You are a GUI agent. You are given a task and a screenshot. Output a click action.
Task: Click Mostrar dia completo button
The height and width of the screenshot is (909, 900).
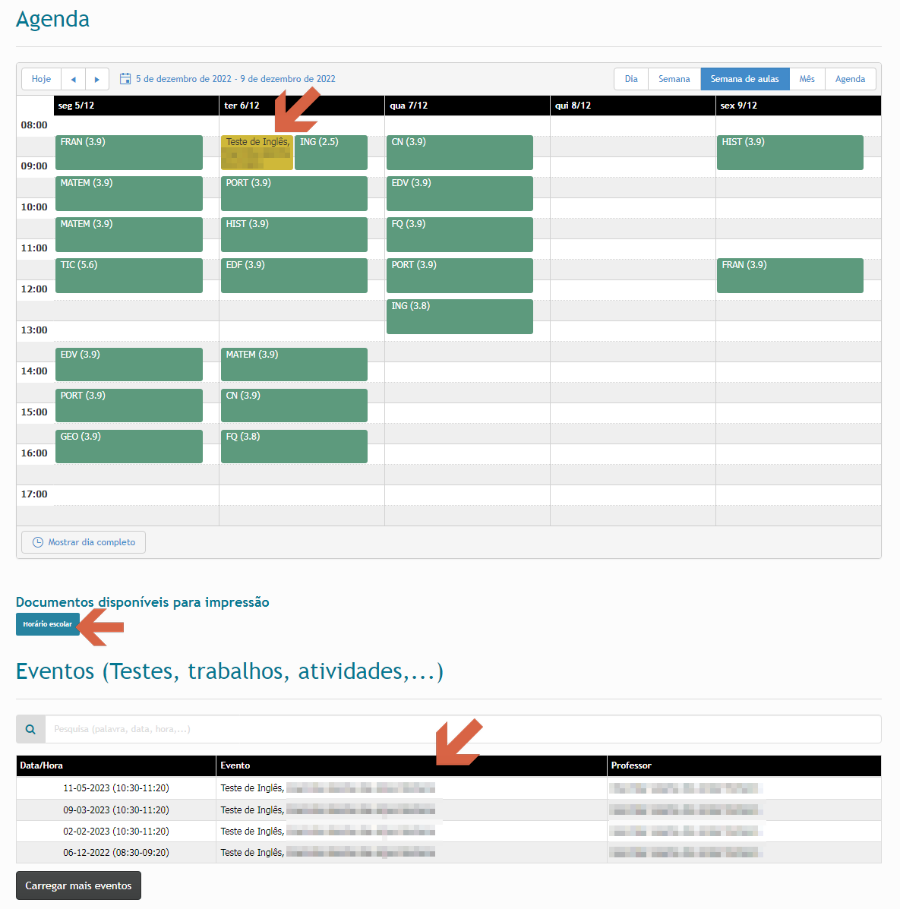coord(84,542)
